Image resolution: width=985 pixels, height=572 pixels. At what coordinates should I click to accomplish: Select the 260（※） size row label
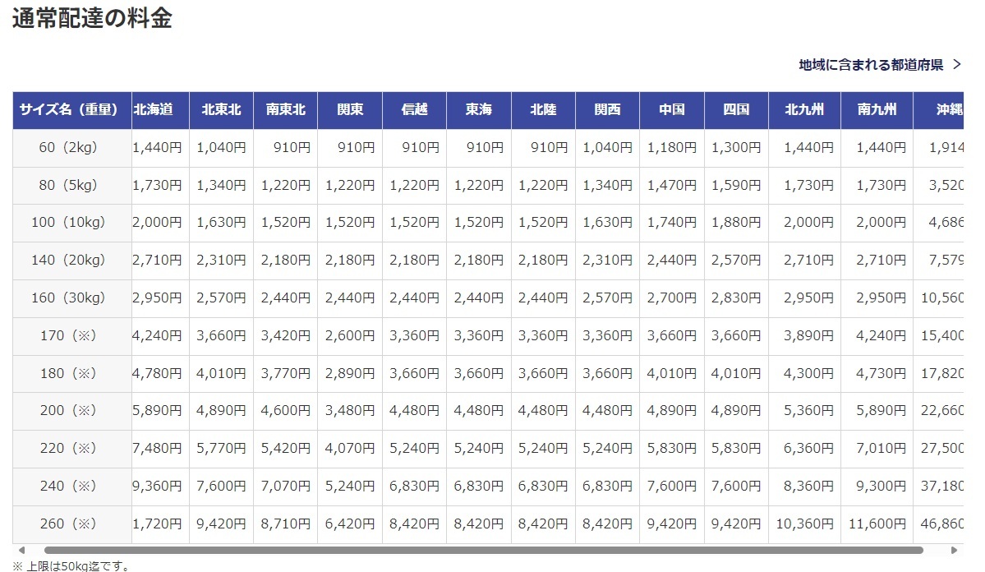tap(71, 524)
